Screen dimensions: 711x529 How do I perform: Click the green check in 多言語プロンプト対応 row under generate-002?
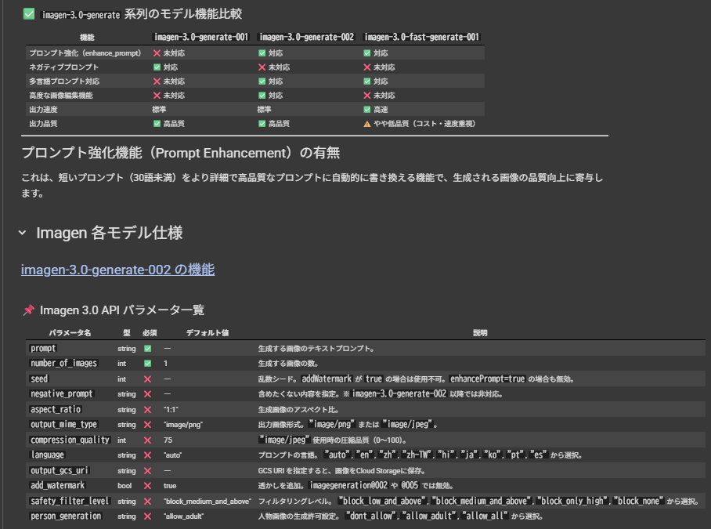262,82
